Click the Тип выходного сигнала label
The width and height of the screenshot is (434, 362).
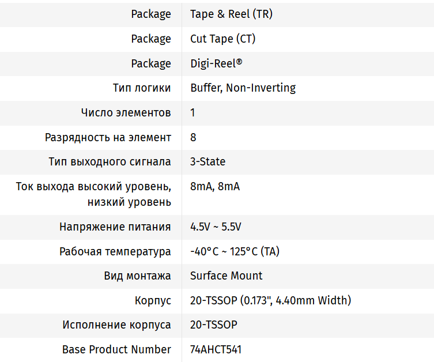pos(110,161)
